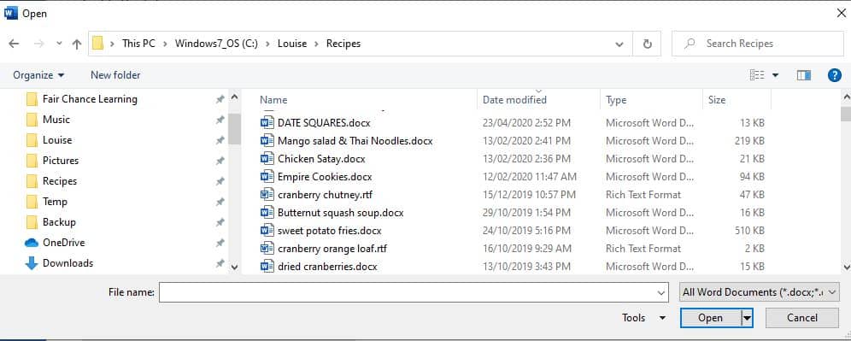The width and height of the screenshot is (851, 341).
Task: Create a New folder
Action: [x=115, y=75]
